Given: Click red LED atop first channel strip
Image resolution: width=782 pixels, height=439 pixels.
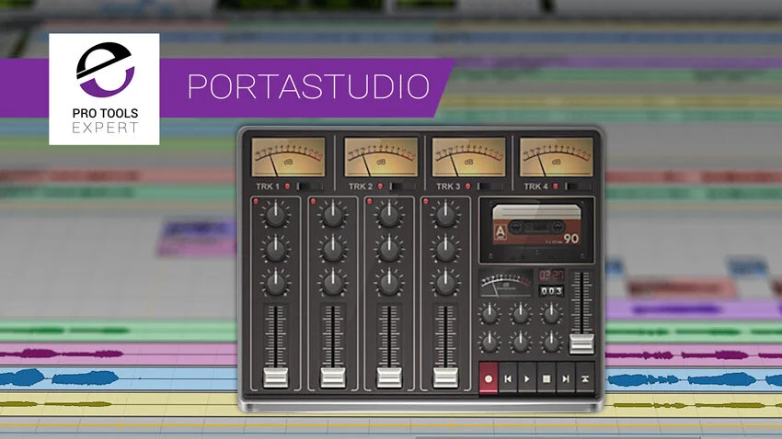Looking at the screenshot, I should (x=257, y=201).
